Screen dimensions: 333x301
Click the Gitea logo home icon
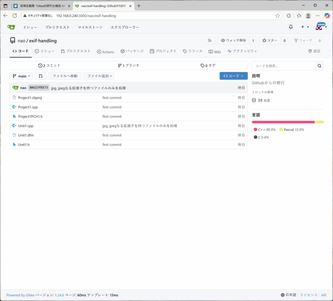(x=11, y=27)
